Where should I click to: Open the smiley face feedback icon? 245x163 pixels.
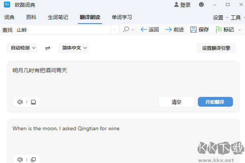201,5
